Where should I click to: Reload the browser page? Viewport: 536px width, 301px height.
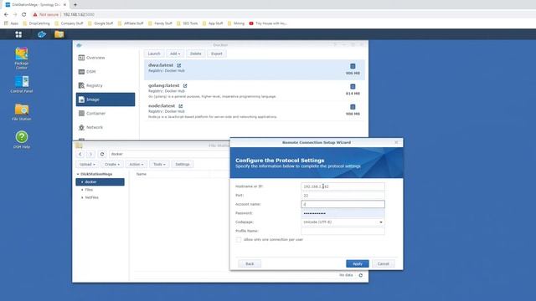coord(24,14)
